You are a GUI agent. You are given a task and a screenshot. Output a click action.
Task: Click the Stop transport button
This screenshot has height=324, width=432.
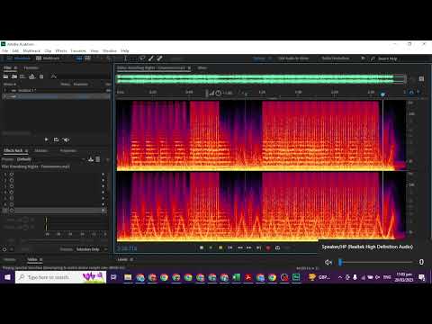(202, 247)
